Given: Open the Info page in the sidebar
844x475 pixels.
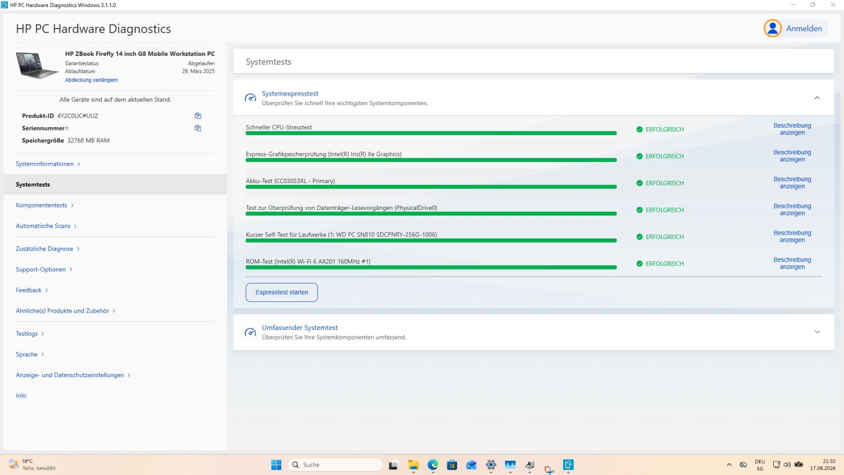Looking at the screenshot, I should tap(21, 396).
